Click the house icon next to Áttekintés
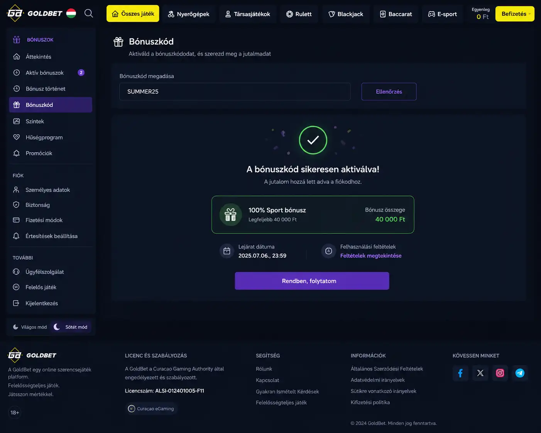 point(17,57)
